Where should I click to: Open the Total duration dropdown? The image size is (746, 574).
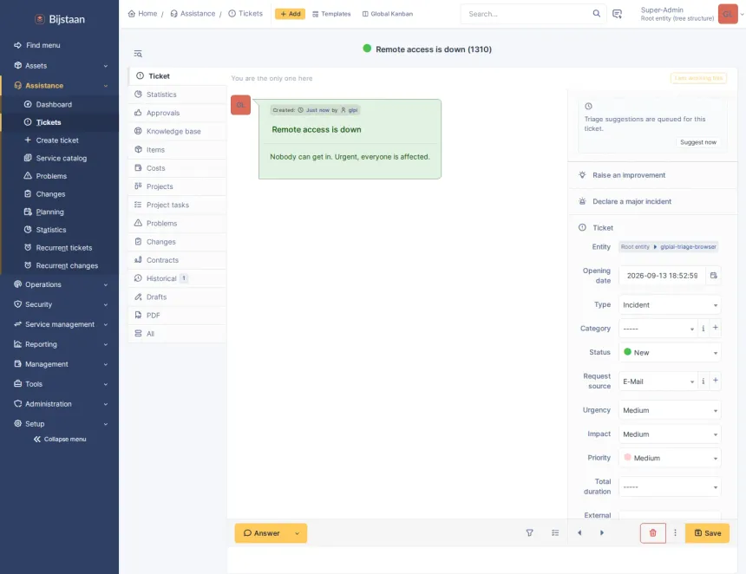(x=670, y=487)
